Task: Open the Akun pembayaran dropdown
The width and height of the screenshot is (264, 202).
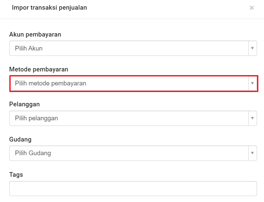Action: pyautogui.click(x=129, y=48)
